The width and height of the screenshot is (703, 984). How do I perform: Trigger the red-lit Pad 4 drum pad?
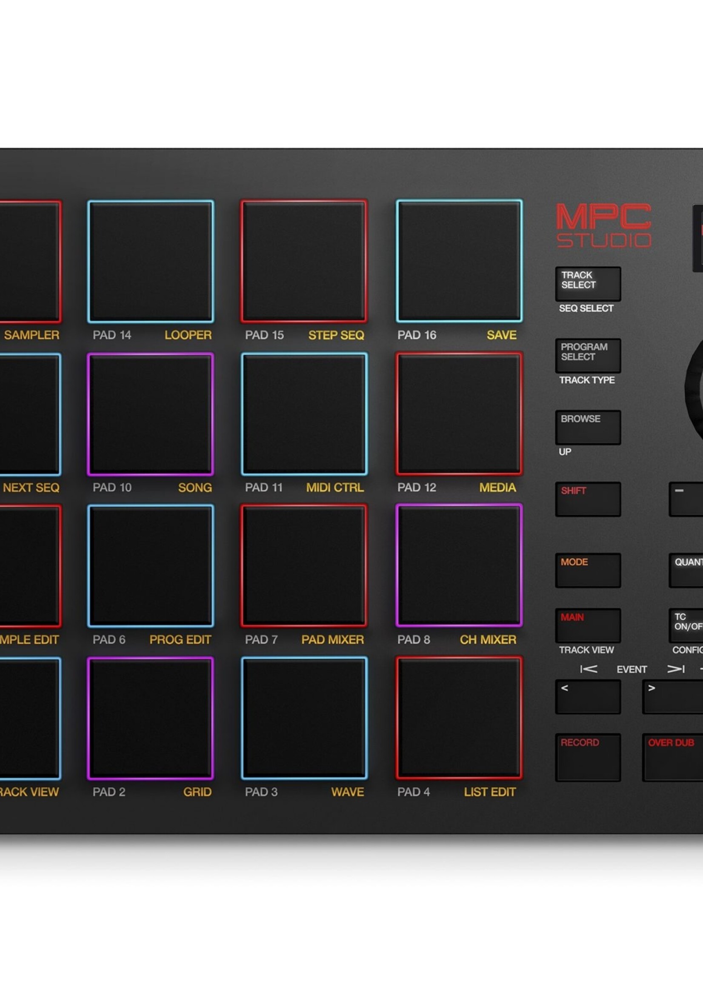(459, 718)
